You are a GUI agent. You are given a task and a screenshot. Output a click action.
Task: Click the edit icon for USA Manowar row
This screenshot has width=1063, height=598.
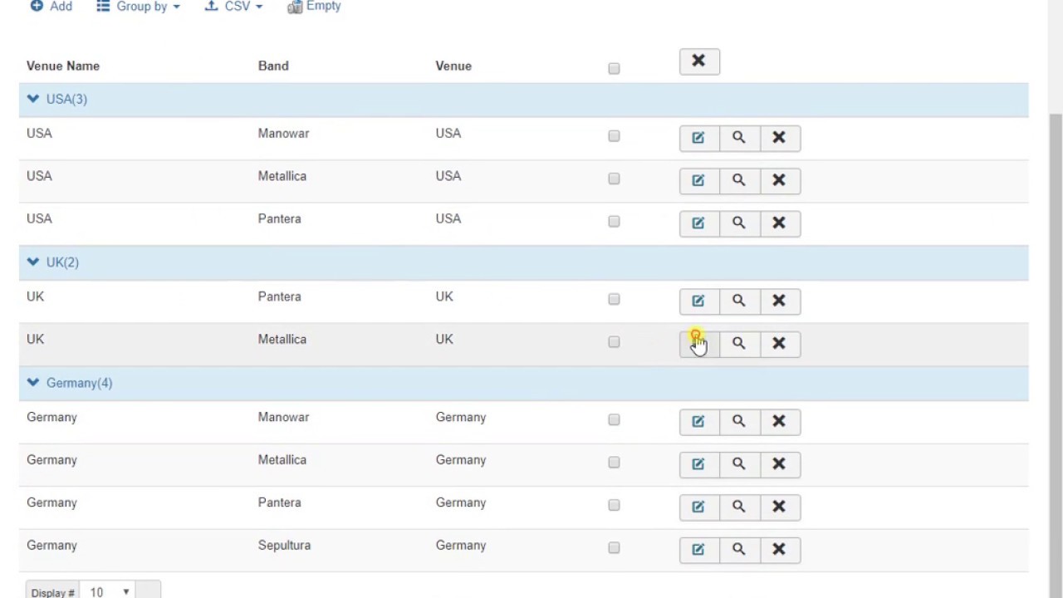(x=698, y=138)
